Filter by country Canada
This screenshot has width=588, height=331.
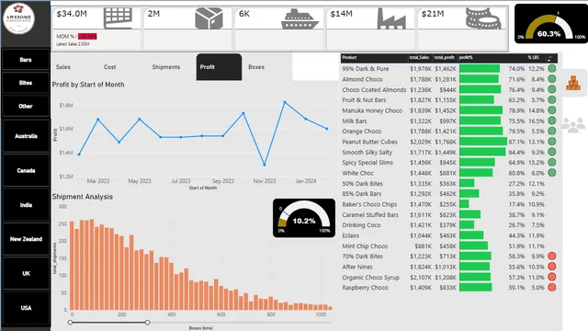tap(26, 170)
